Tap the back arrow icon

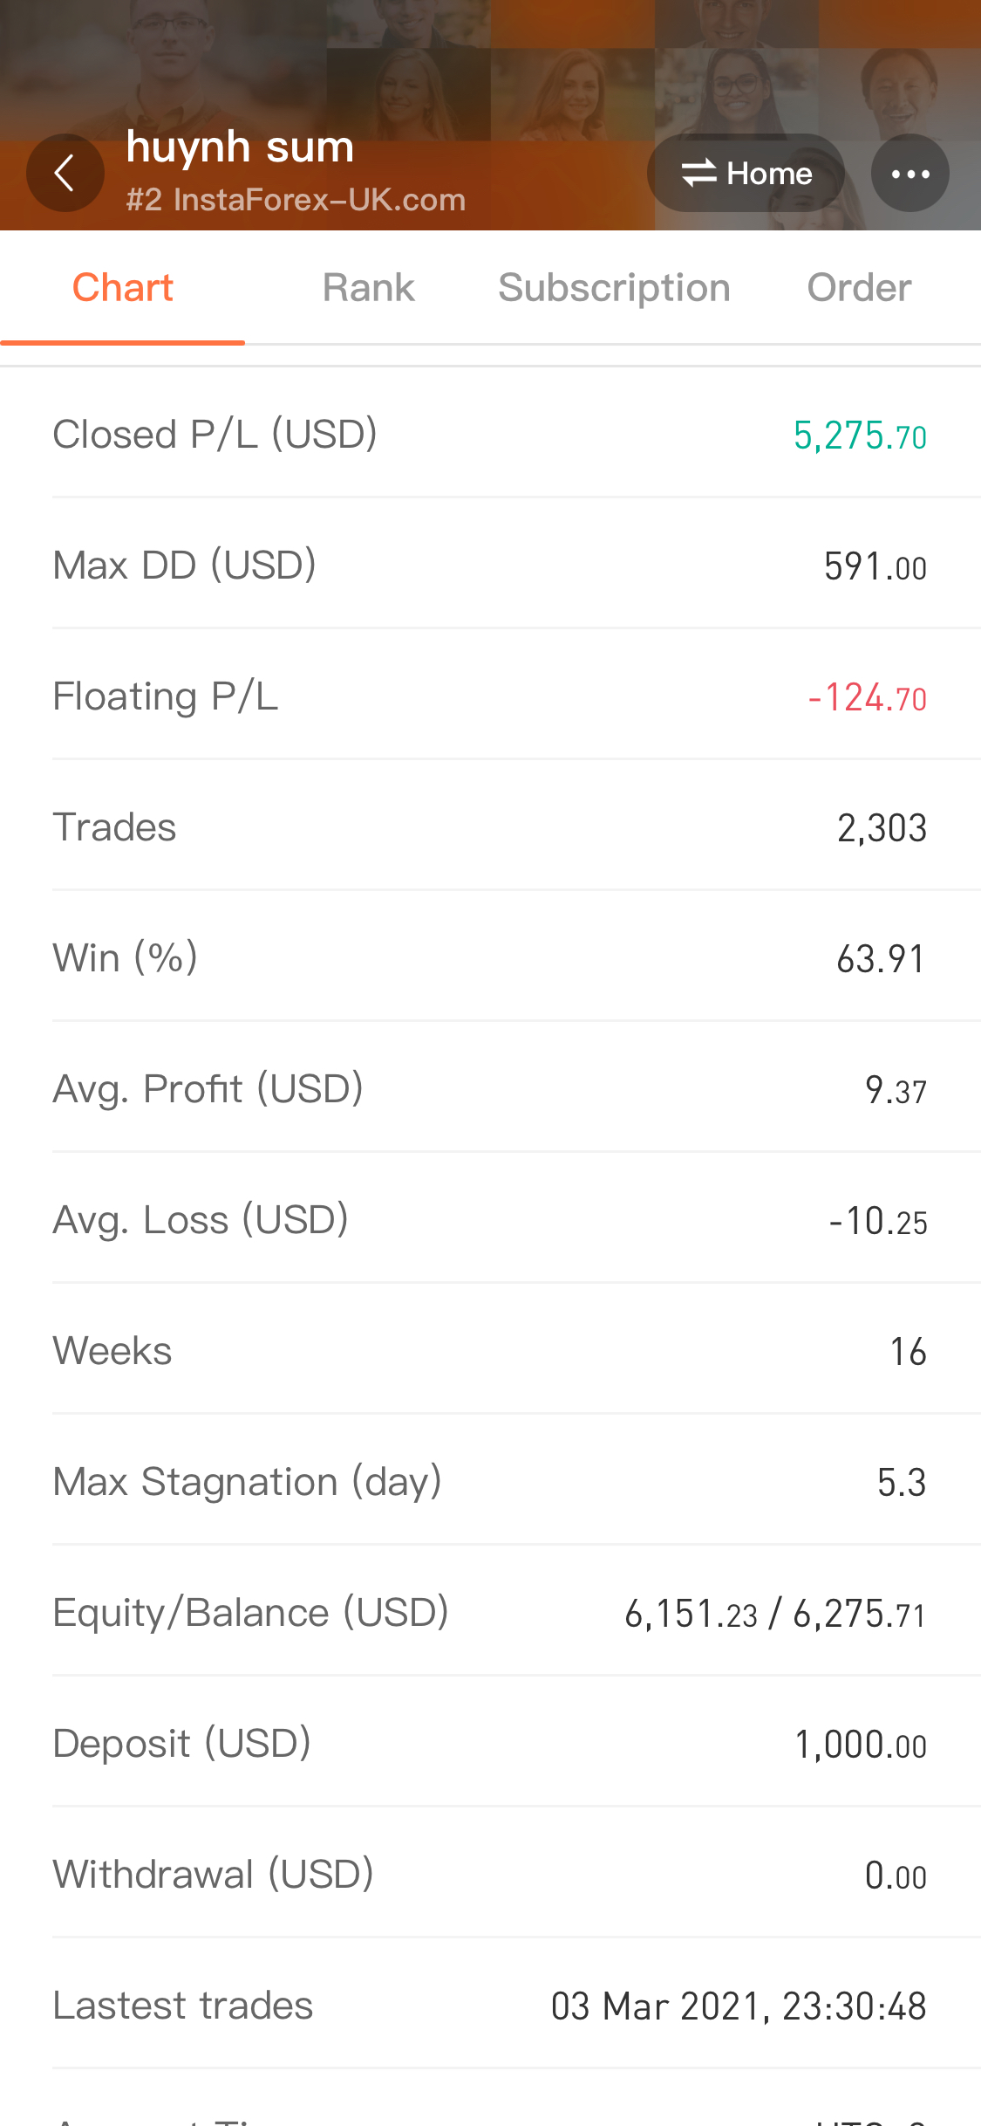[x=65, y=173]
